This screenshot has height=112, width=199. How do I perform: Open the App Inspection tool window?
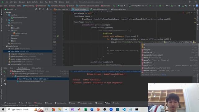click(x=61, y=103)
